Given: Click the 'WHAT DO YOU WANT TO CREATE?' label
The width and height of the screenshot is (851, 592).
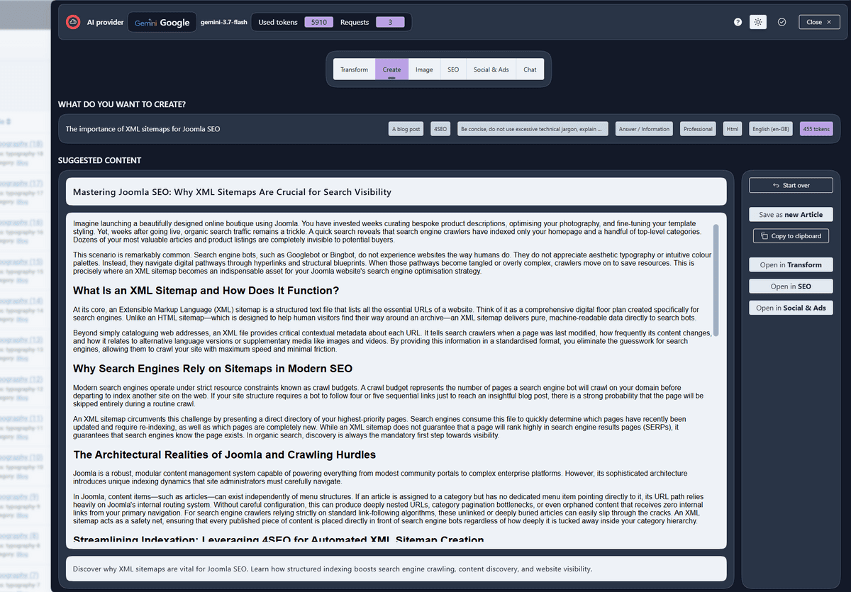Looking at the screenshot, I should [122, 104].
